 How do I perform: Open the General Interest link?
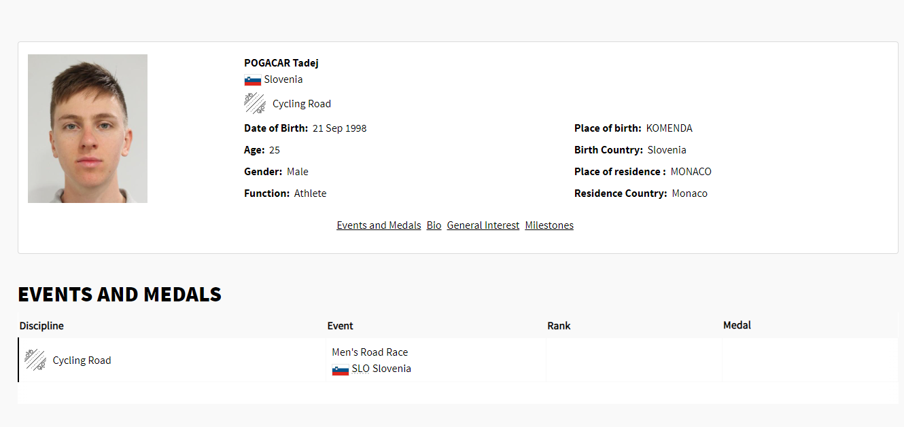(483, 225)
